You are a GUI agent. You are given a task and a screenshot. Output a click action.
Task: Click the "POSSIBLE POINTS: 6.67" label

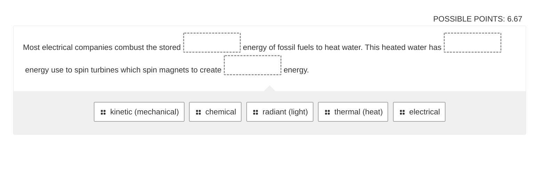click(x=477, y=19)
